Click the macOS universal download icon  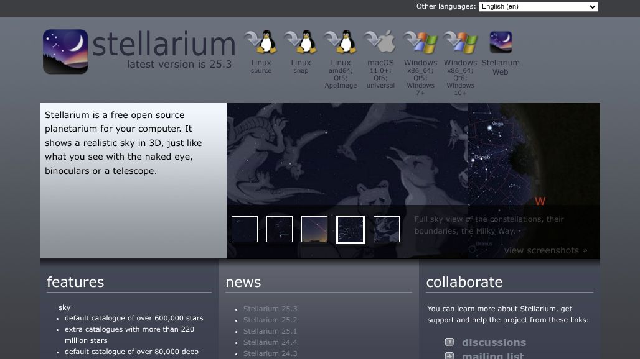(x=380, y=42)
